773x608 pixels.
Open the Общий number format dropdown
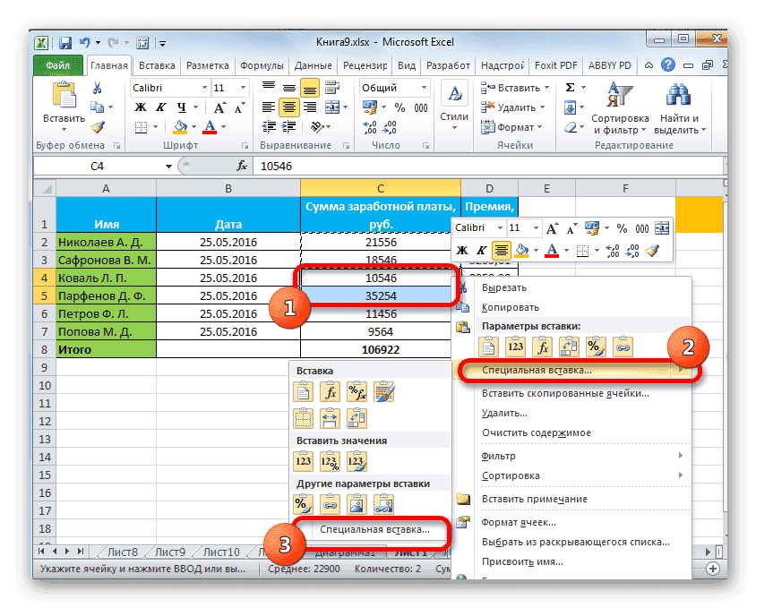click(x=424, y=87)
